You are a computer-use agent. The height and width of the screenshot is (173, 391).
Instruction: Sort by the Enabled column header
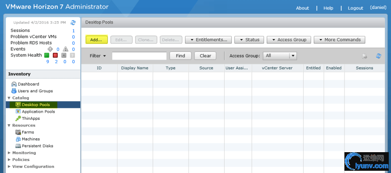(x=334, y=68)
